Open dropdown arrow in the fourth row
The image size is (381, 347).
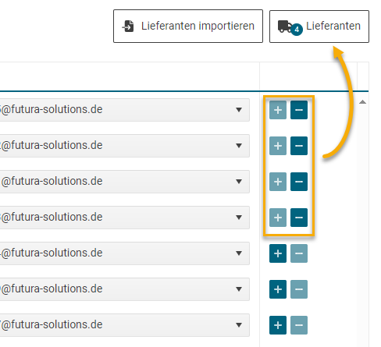point(239,218)
